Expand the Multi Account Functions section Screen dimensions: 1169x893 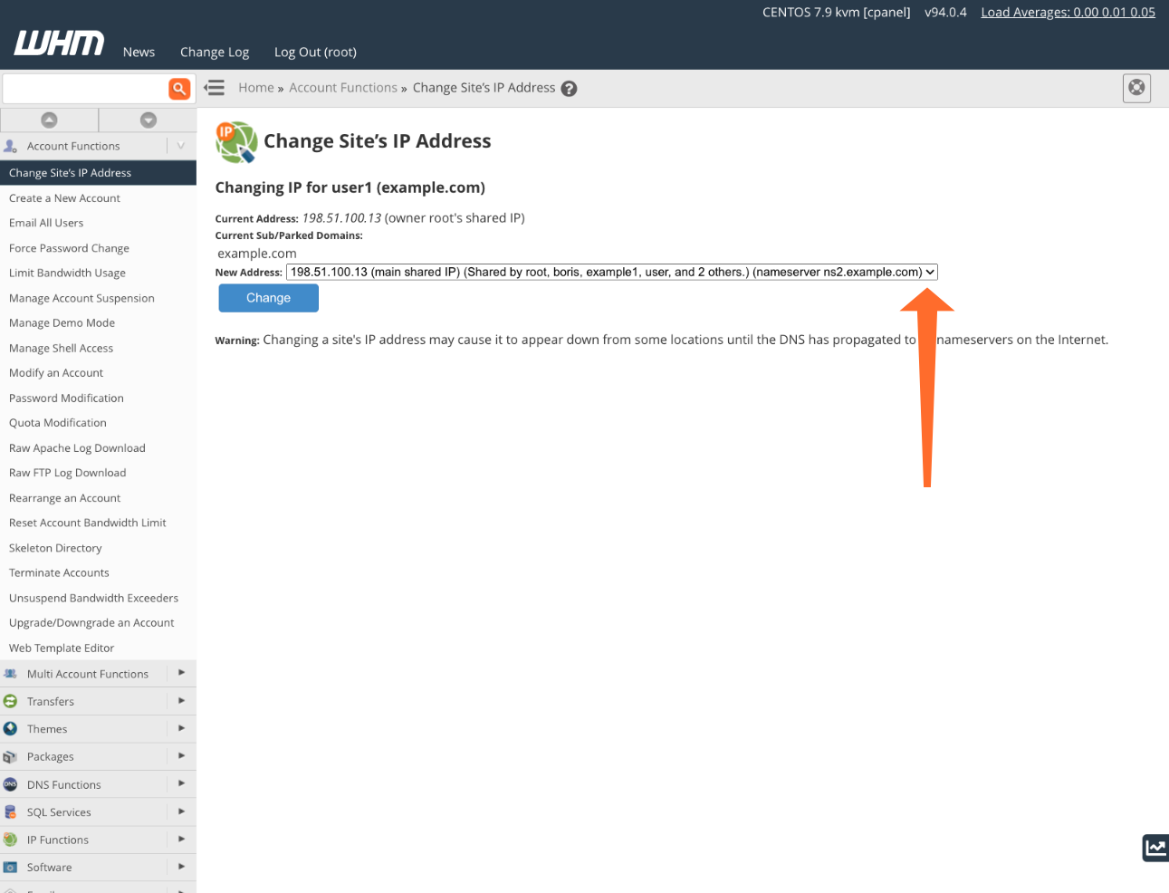point(181,673)
